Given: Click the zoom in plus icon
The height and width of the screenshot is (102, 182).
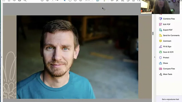Looking at the screenshot, I should pyautogui.click(x=81, y=1).
